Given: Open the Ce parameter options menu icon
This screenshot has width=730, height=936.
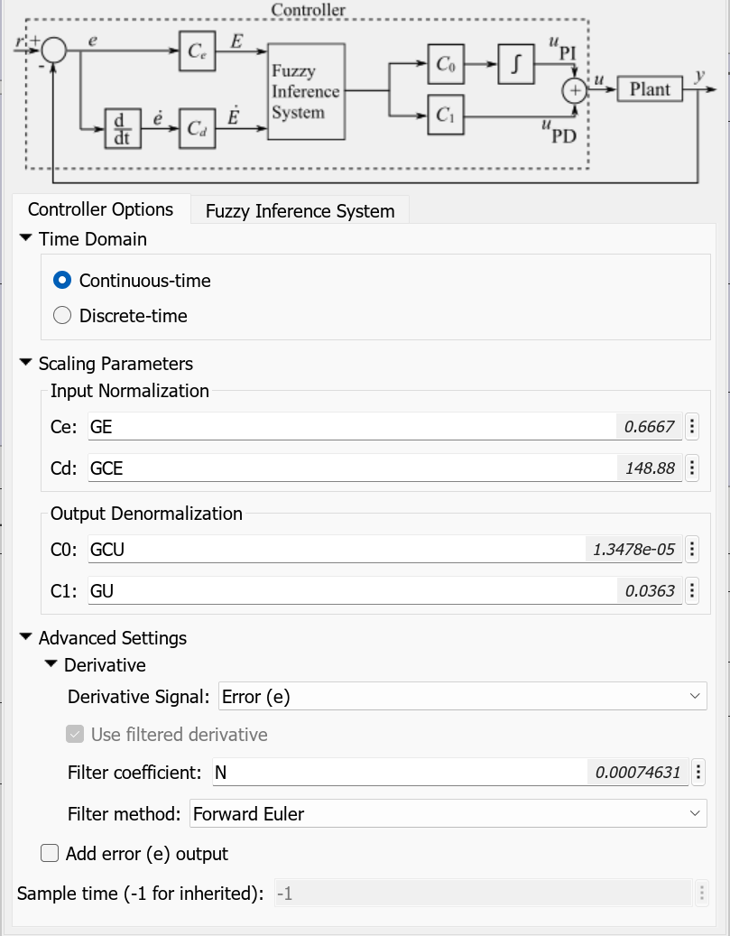Looking at the screenshot, I should pyautogui.click(x=692, y=427).
